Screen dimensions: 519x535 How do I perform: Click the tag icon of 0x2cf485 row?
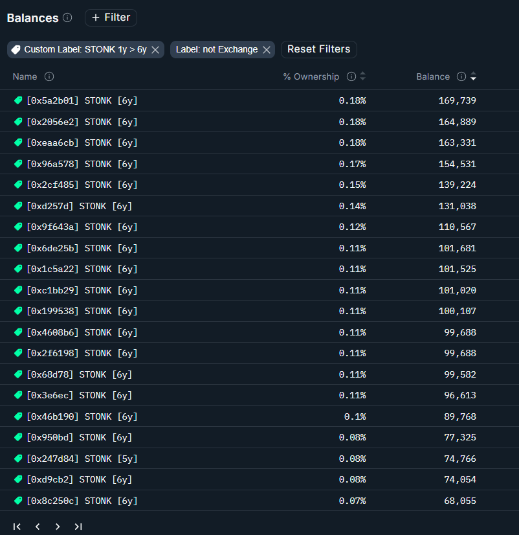coord(18,185)
